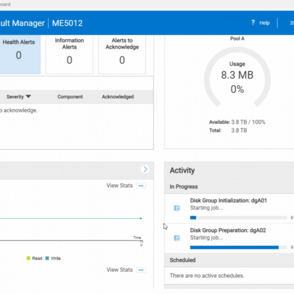Viewport: 294px width, 294px height.
Task: Click the upper View Stats label
Action: (120, 185)
